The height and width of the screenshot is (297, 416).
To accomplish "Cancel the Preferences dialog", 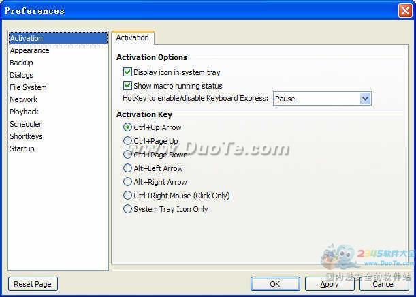I will pyautogui.click(x=384, y=284).
